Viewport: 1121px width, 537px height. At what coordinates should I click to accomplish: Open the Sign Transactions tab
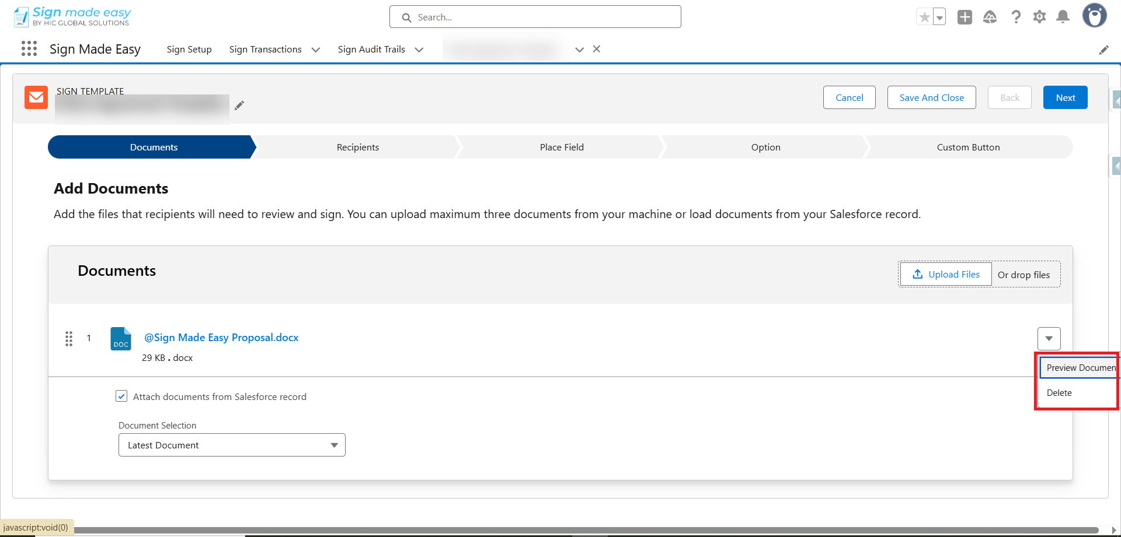point(266,50)
